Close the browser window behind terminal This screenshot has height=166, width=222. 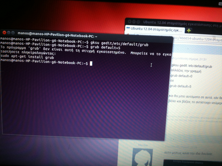point(130,22)
